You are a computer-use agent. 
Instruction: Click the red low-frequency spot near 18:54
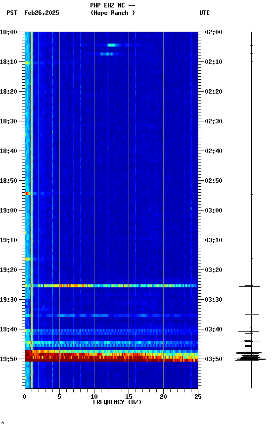tap(27, 194)
